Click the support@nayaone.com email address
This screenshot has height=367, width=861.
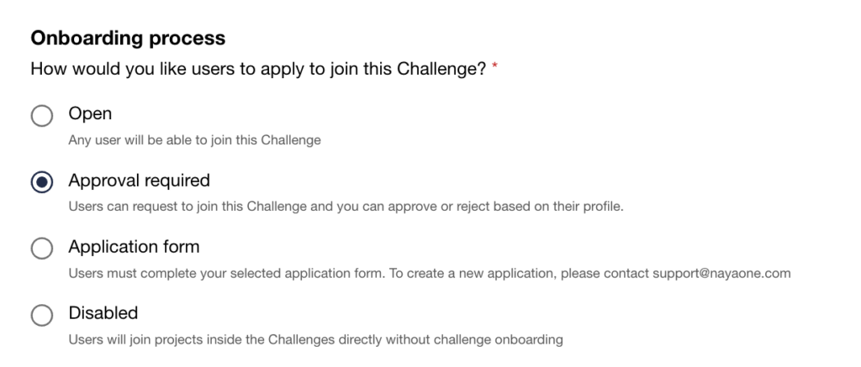click(721, 273)
